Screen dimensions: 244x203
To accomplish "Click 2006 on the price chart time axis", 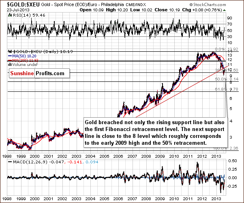I will pos(118,156).
